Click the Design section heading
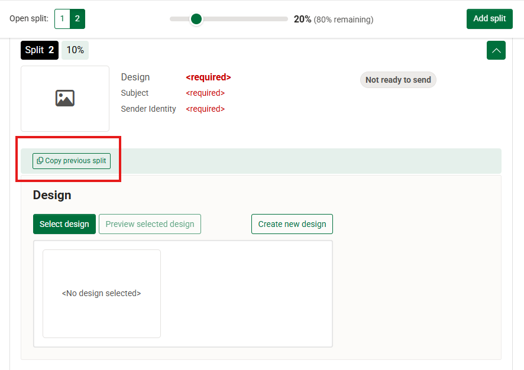 pos(52,195)
